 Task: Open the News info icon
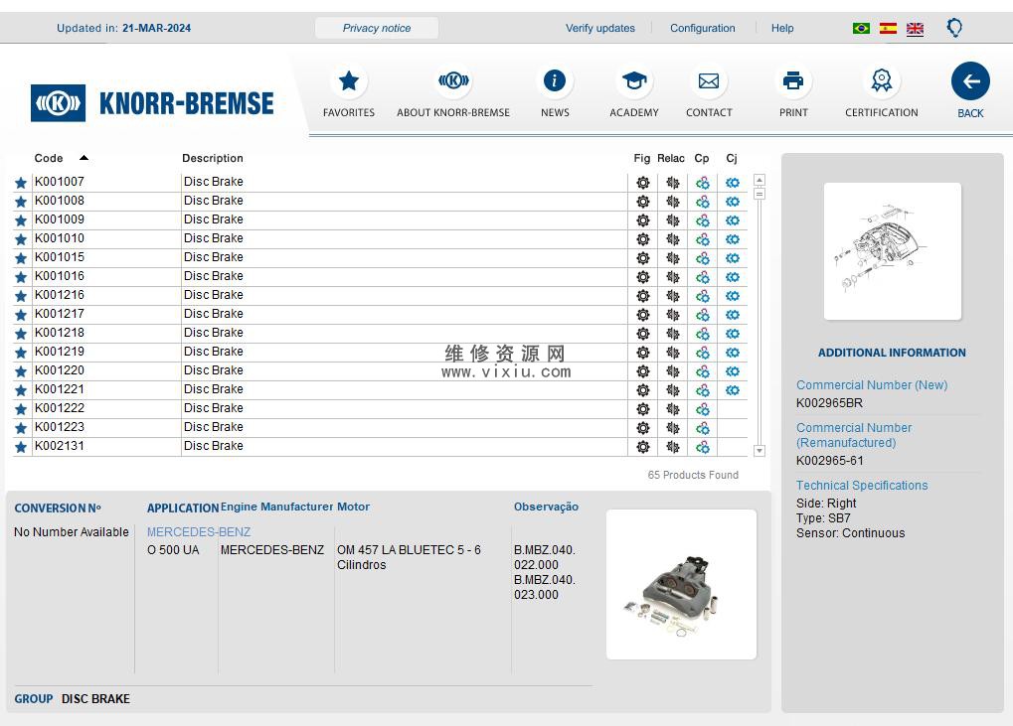click(555, 81)
